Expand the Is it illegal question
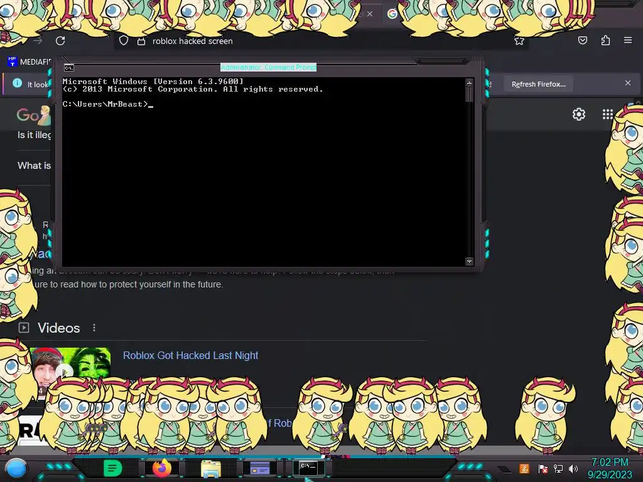The image size is (643, 482). (x=34, y=135)
